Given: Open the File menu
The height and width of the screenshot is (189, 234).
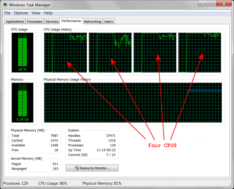Looking at the screenshot, I should coord(7,13).
